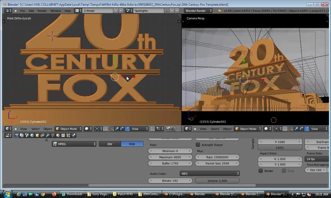The height and width of the screenshot is (198, 331).
Task: Open the Texture properties tab (checkerboard icon)
Action: tap(63, 135)
